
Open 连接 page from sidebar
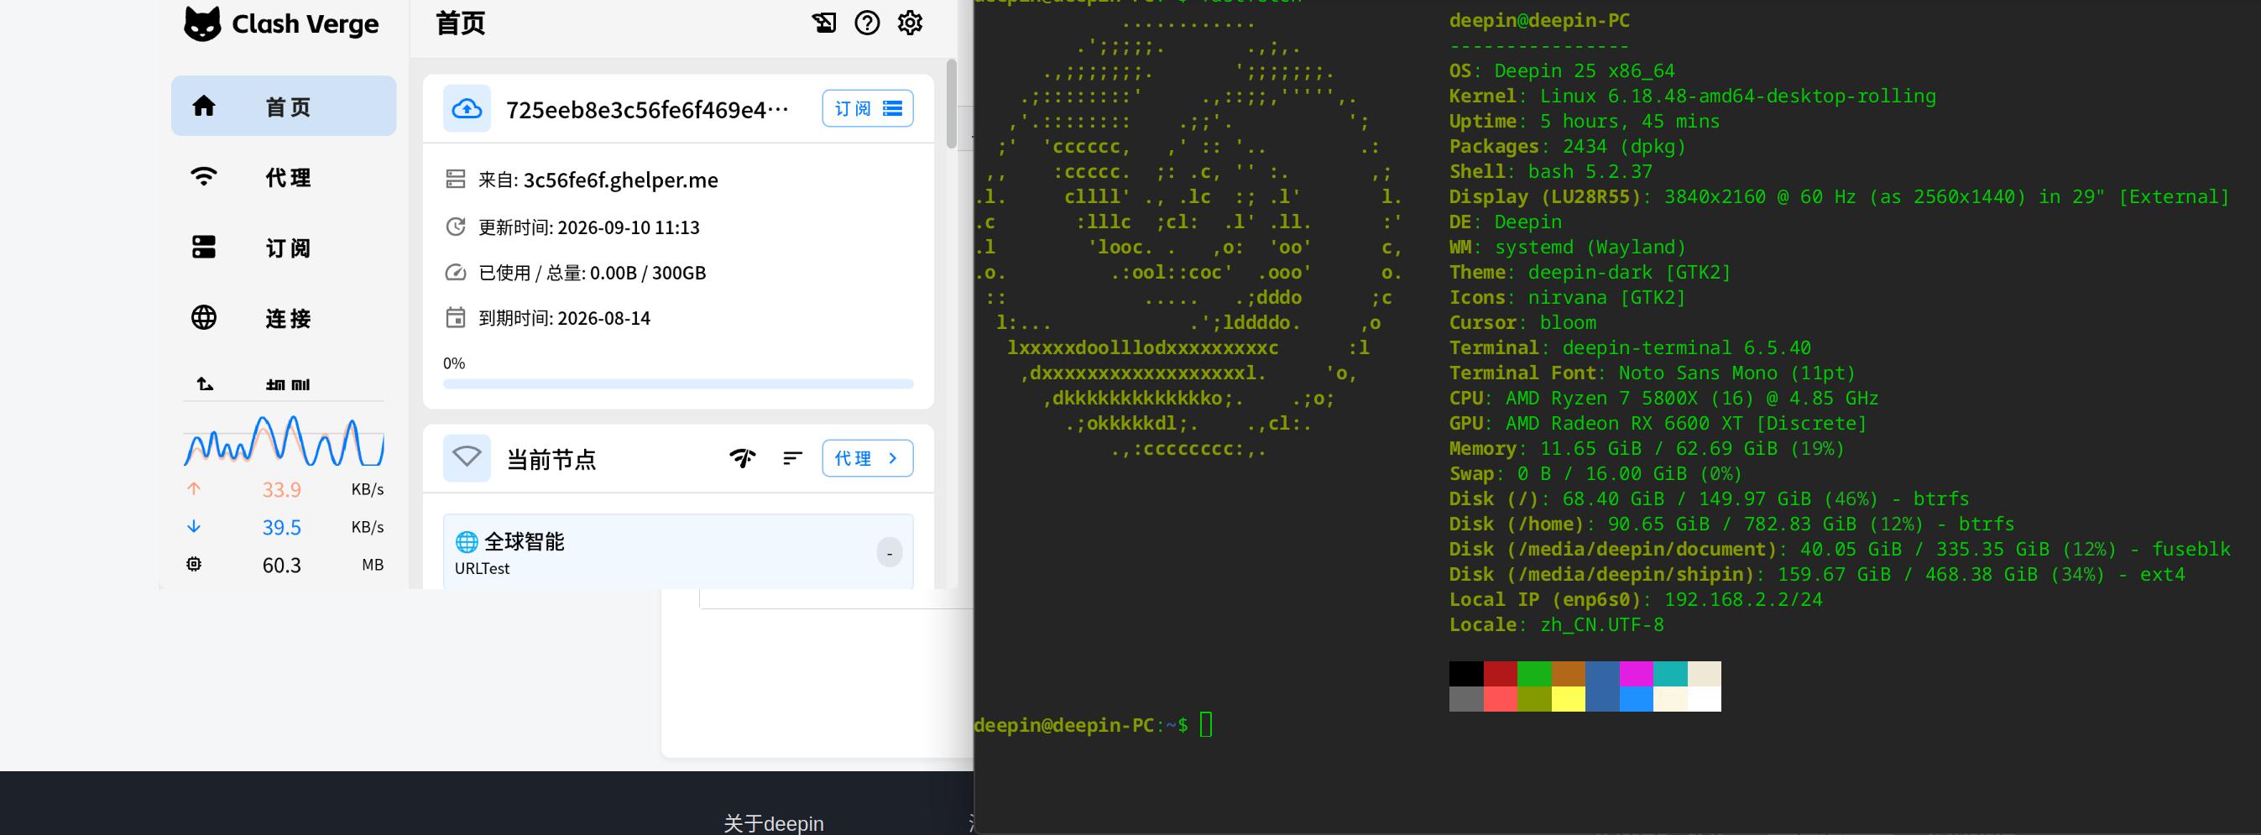284,317
